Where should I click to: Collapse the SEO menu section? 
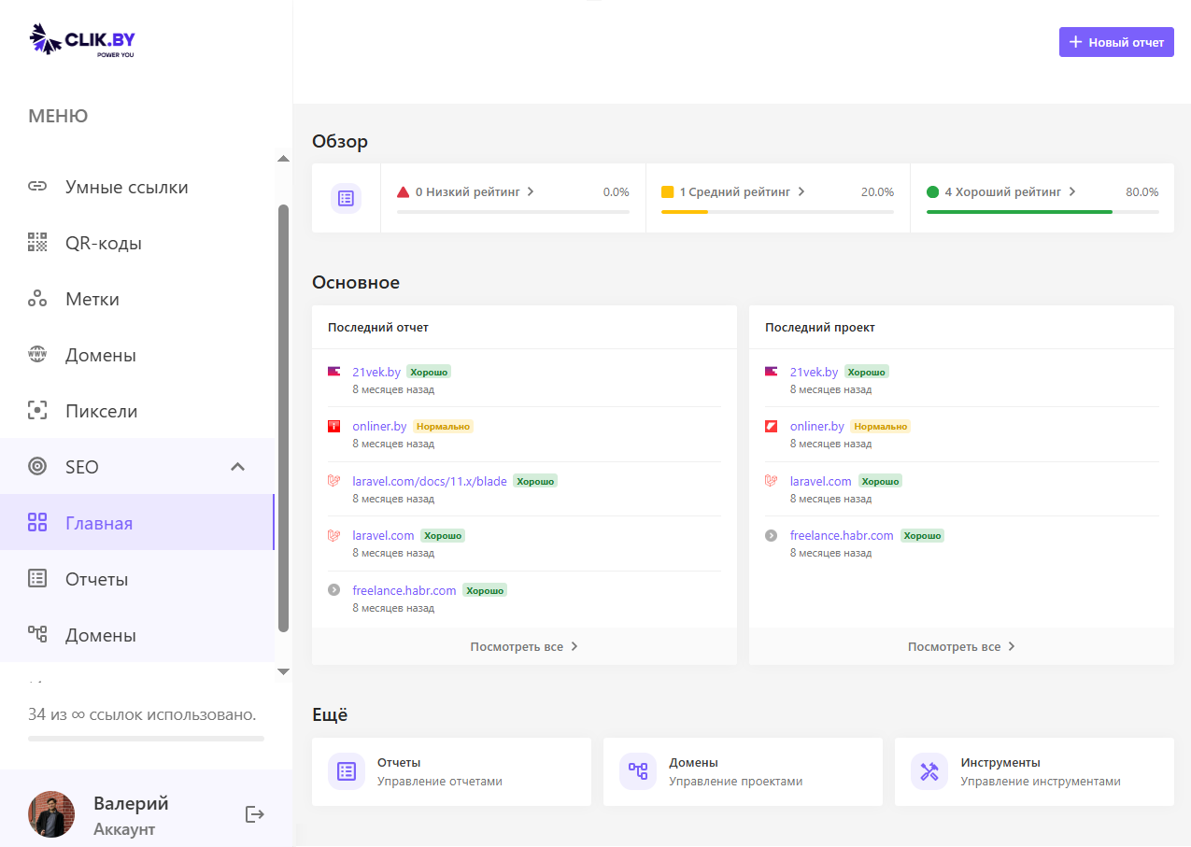pyautogui.click(x=237, y=467)
